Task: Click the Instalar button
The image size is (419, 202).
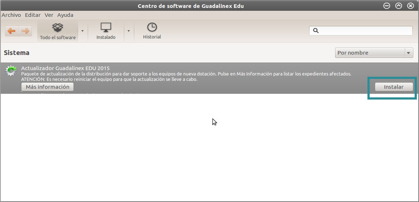Action: [x=394, y=87]
